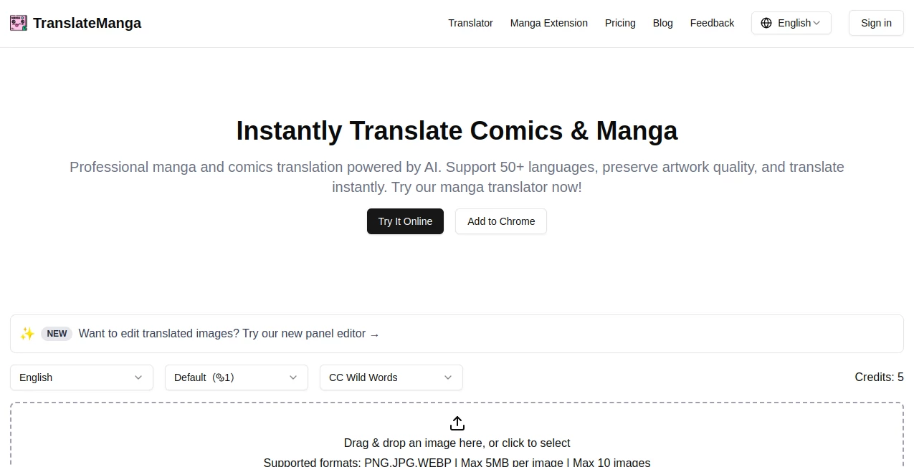The height and width of the screenshot is (467, 914).
Task: Open the Default translation style dropdown
Action: point(236,377)
